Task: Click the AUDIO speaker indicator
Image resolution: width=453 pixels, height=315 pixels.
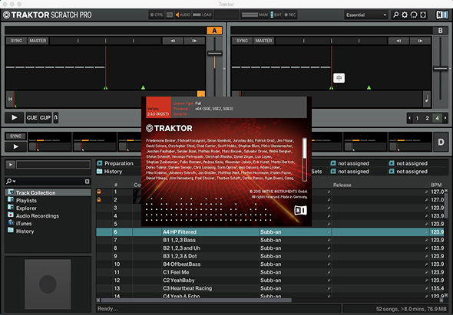Action: pyautogui.click(x=183, y=15)
